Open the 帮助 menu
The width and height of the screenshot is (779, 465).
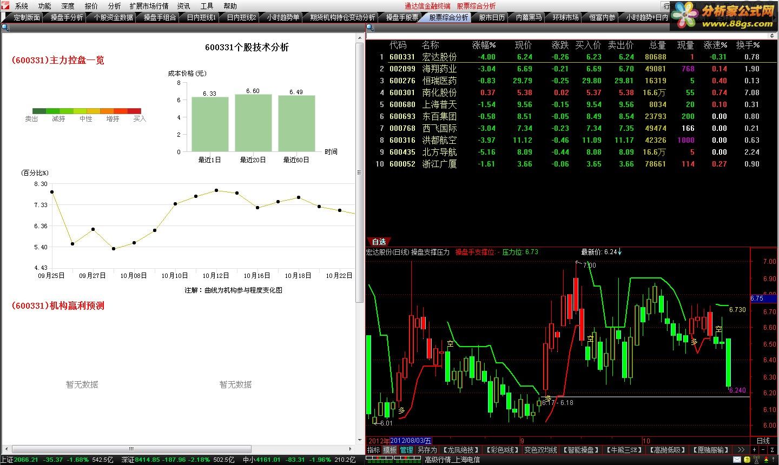(230, 6)
